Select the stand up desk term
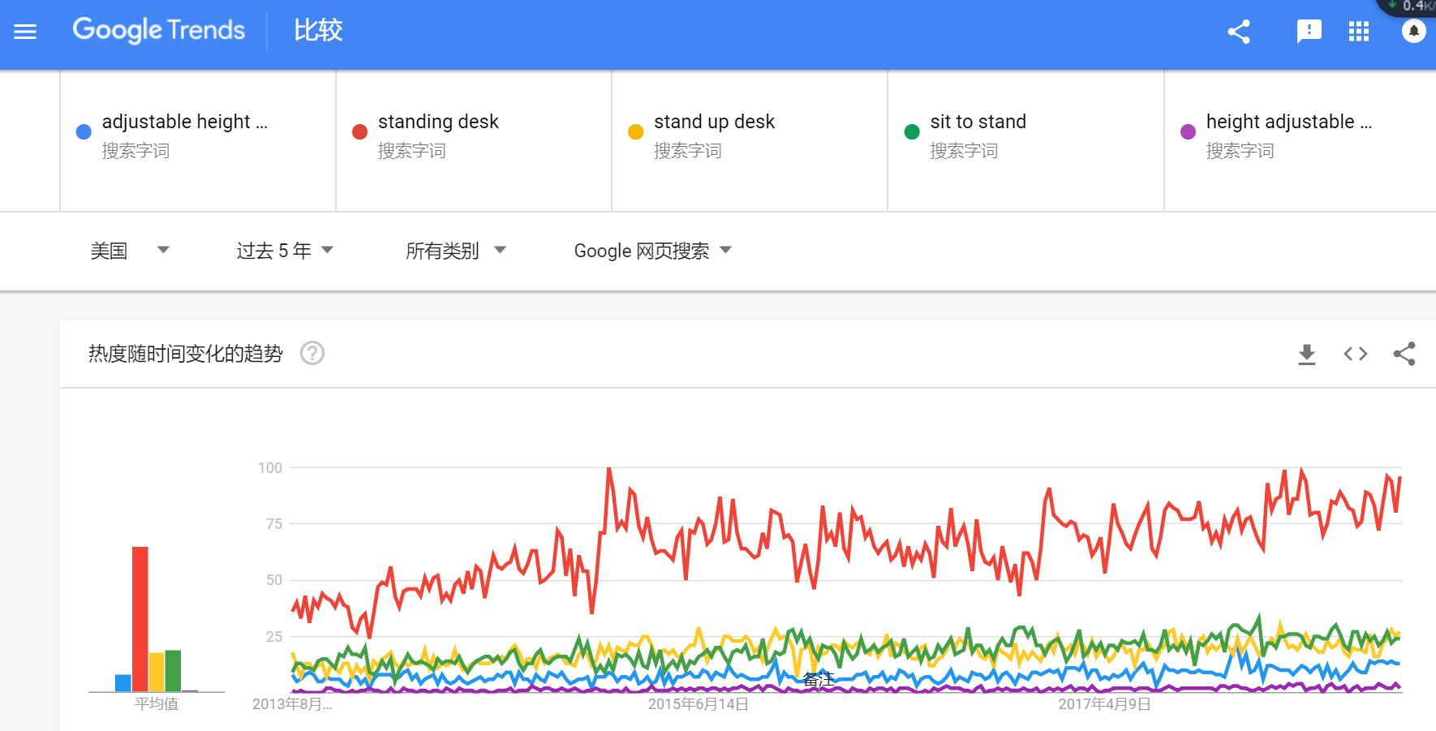 click(714, 122)
